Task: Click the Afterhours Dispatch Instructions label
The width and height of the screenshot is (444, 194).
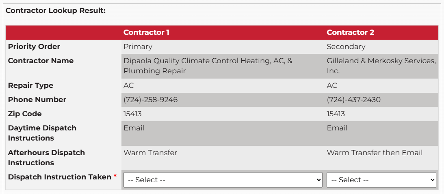Action: 46,158
